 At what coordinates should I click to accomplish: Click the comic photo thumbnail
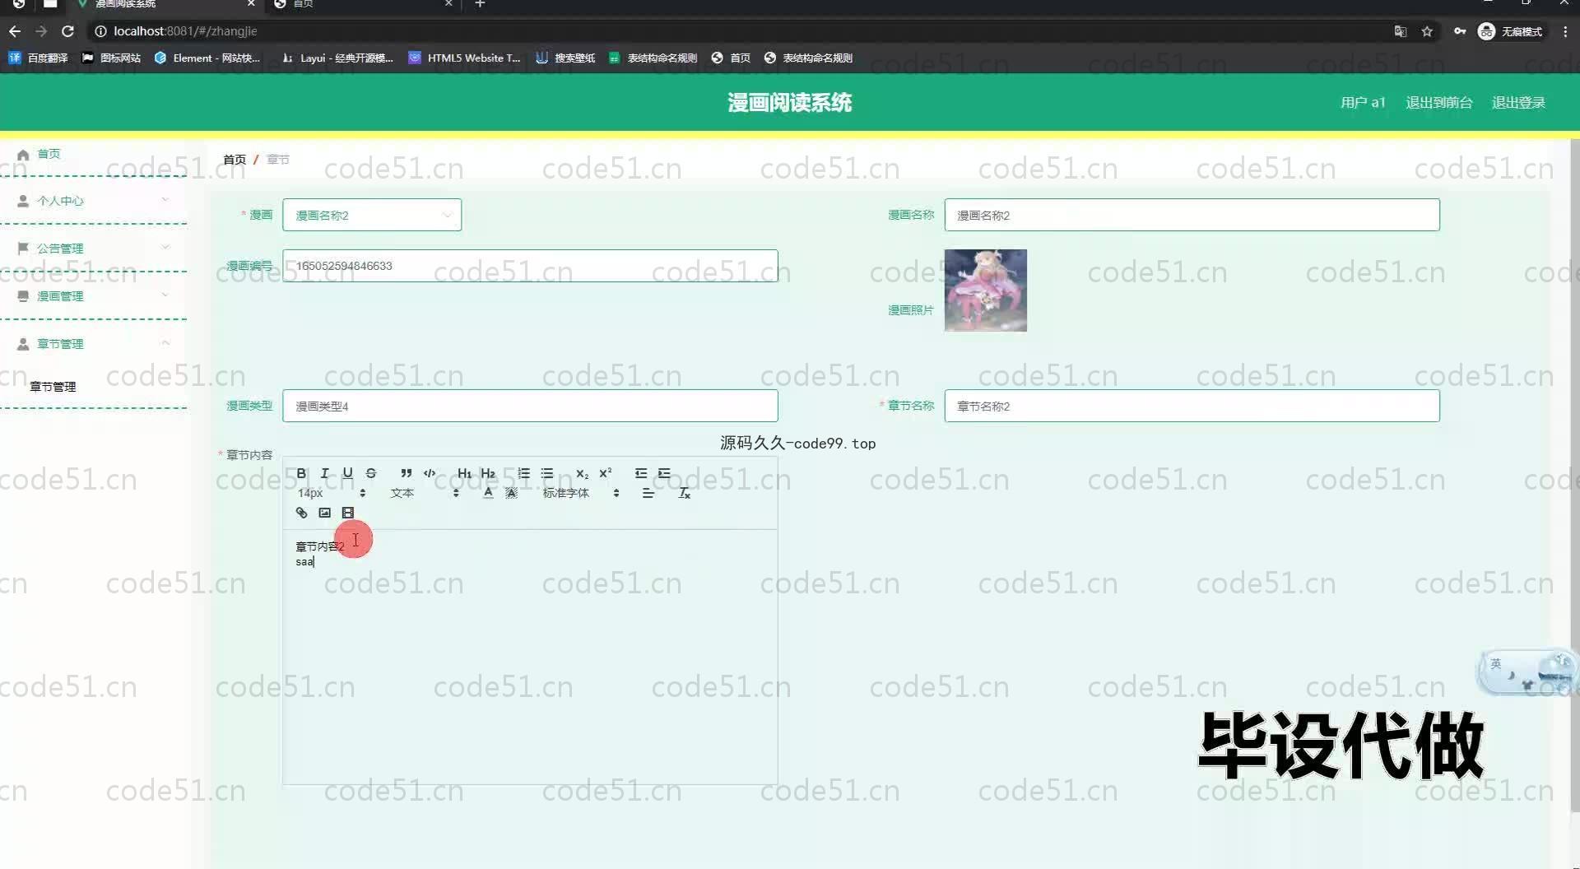click(x=985, y=290)
